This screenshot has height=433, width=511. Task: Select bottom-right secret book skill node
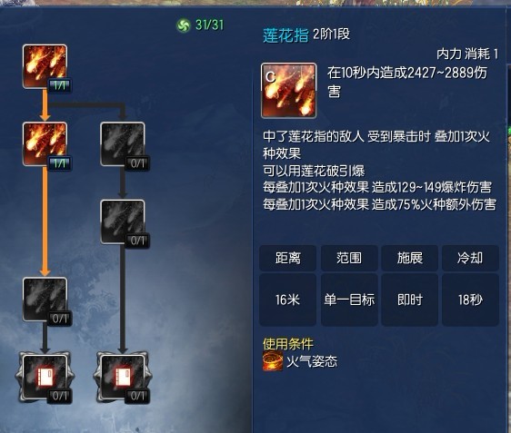point(123,377)
